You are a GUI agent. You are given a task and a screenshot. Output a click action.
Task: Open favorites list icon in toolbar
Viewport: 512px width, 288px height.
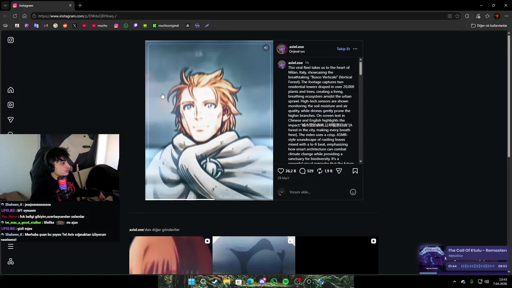pos(487,16)
